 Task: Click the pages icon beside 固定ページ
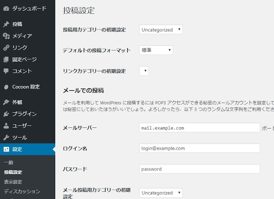click(6, 60)
